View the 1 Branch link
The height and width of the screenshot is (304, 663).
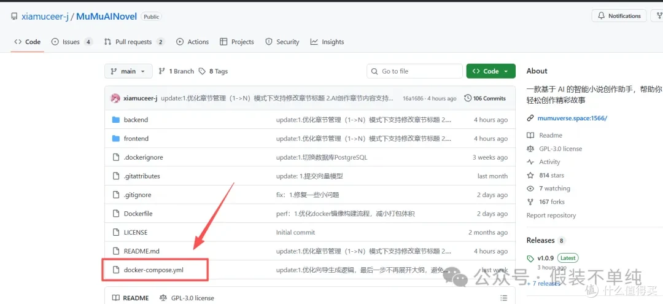(176, 71)
